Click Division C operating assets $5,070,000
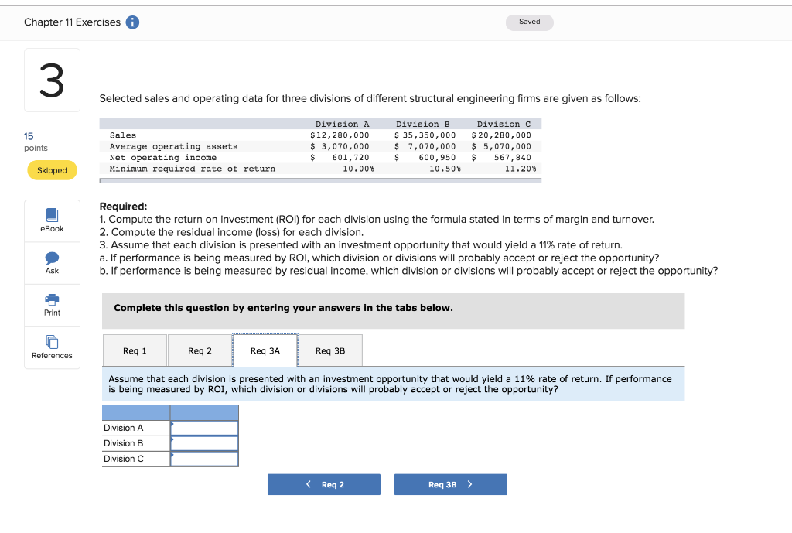792x533 pixels. pos(501,146)
